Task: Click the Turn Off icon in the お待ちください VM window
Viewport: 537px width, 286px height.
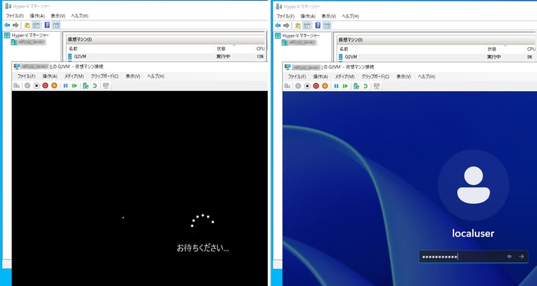Action: (x=36, y=86)
